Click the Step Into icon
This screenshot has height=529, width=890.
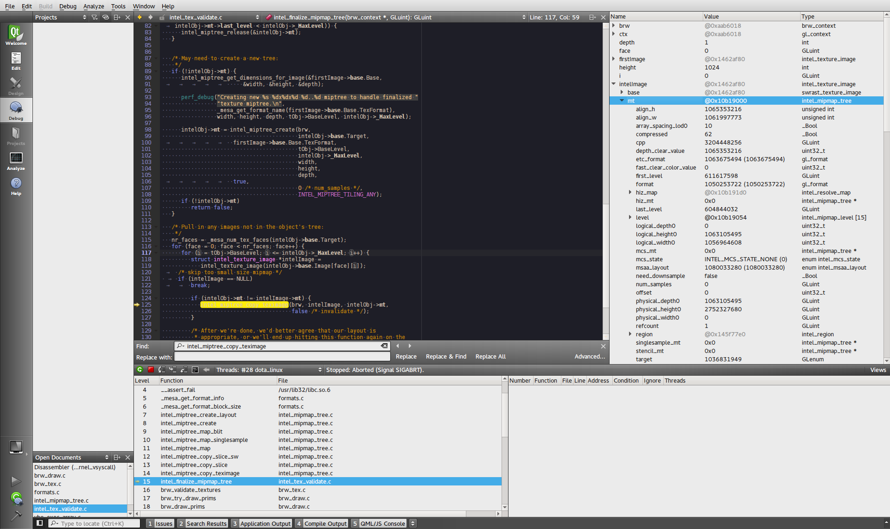(x=173, y=370)
